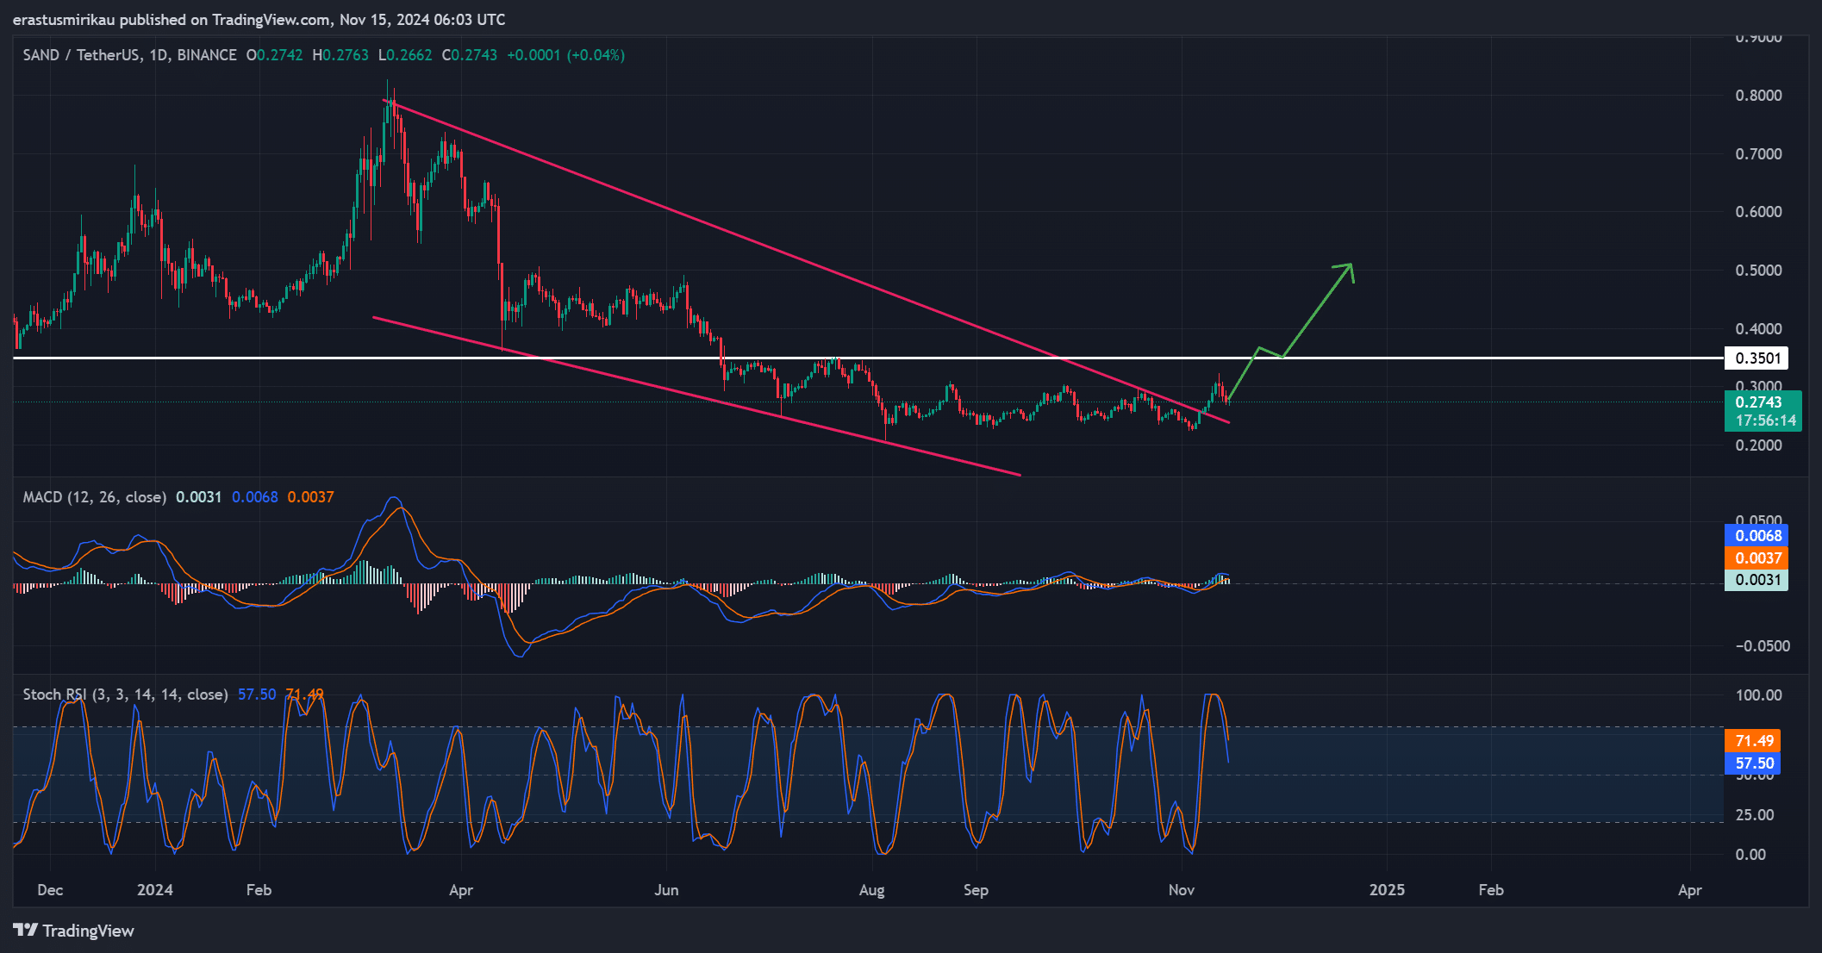Click the orange Stoch RSI label 71.49

pyautogui.click(x=1752, y=741)
